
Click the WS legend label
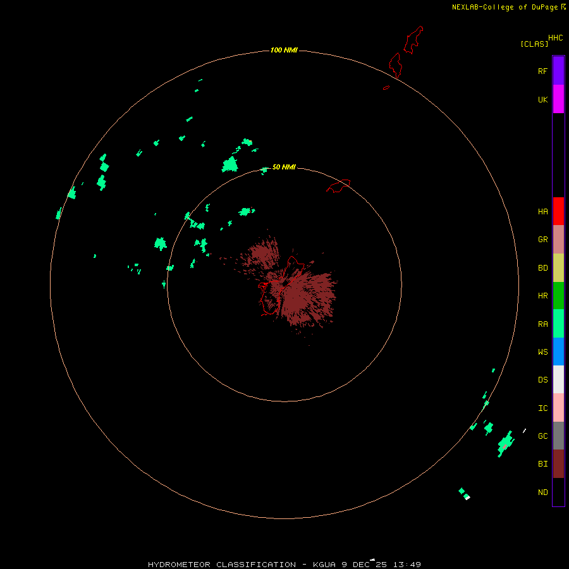click(542, 352)
